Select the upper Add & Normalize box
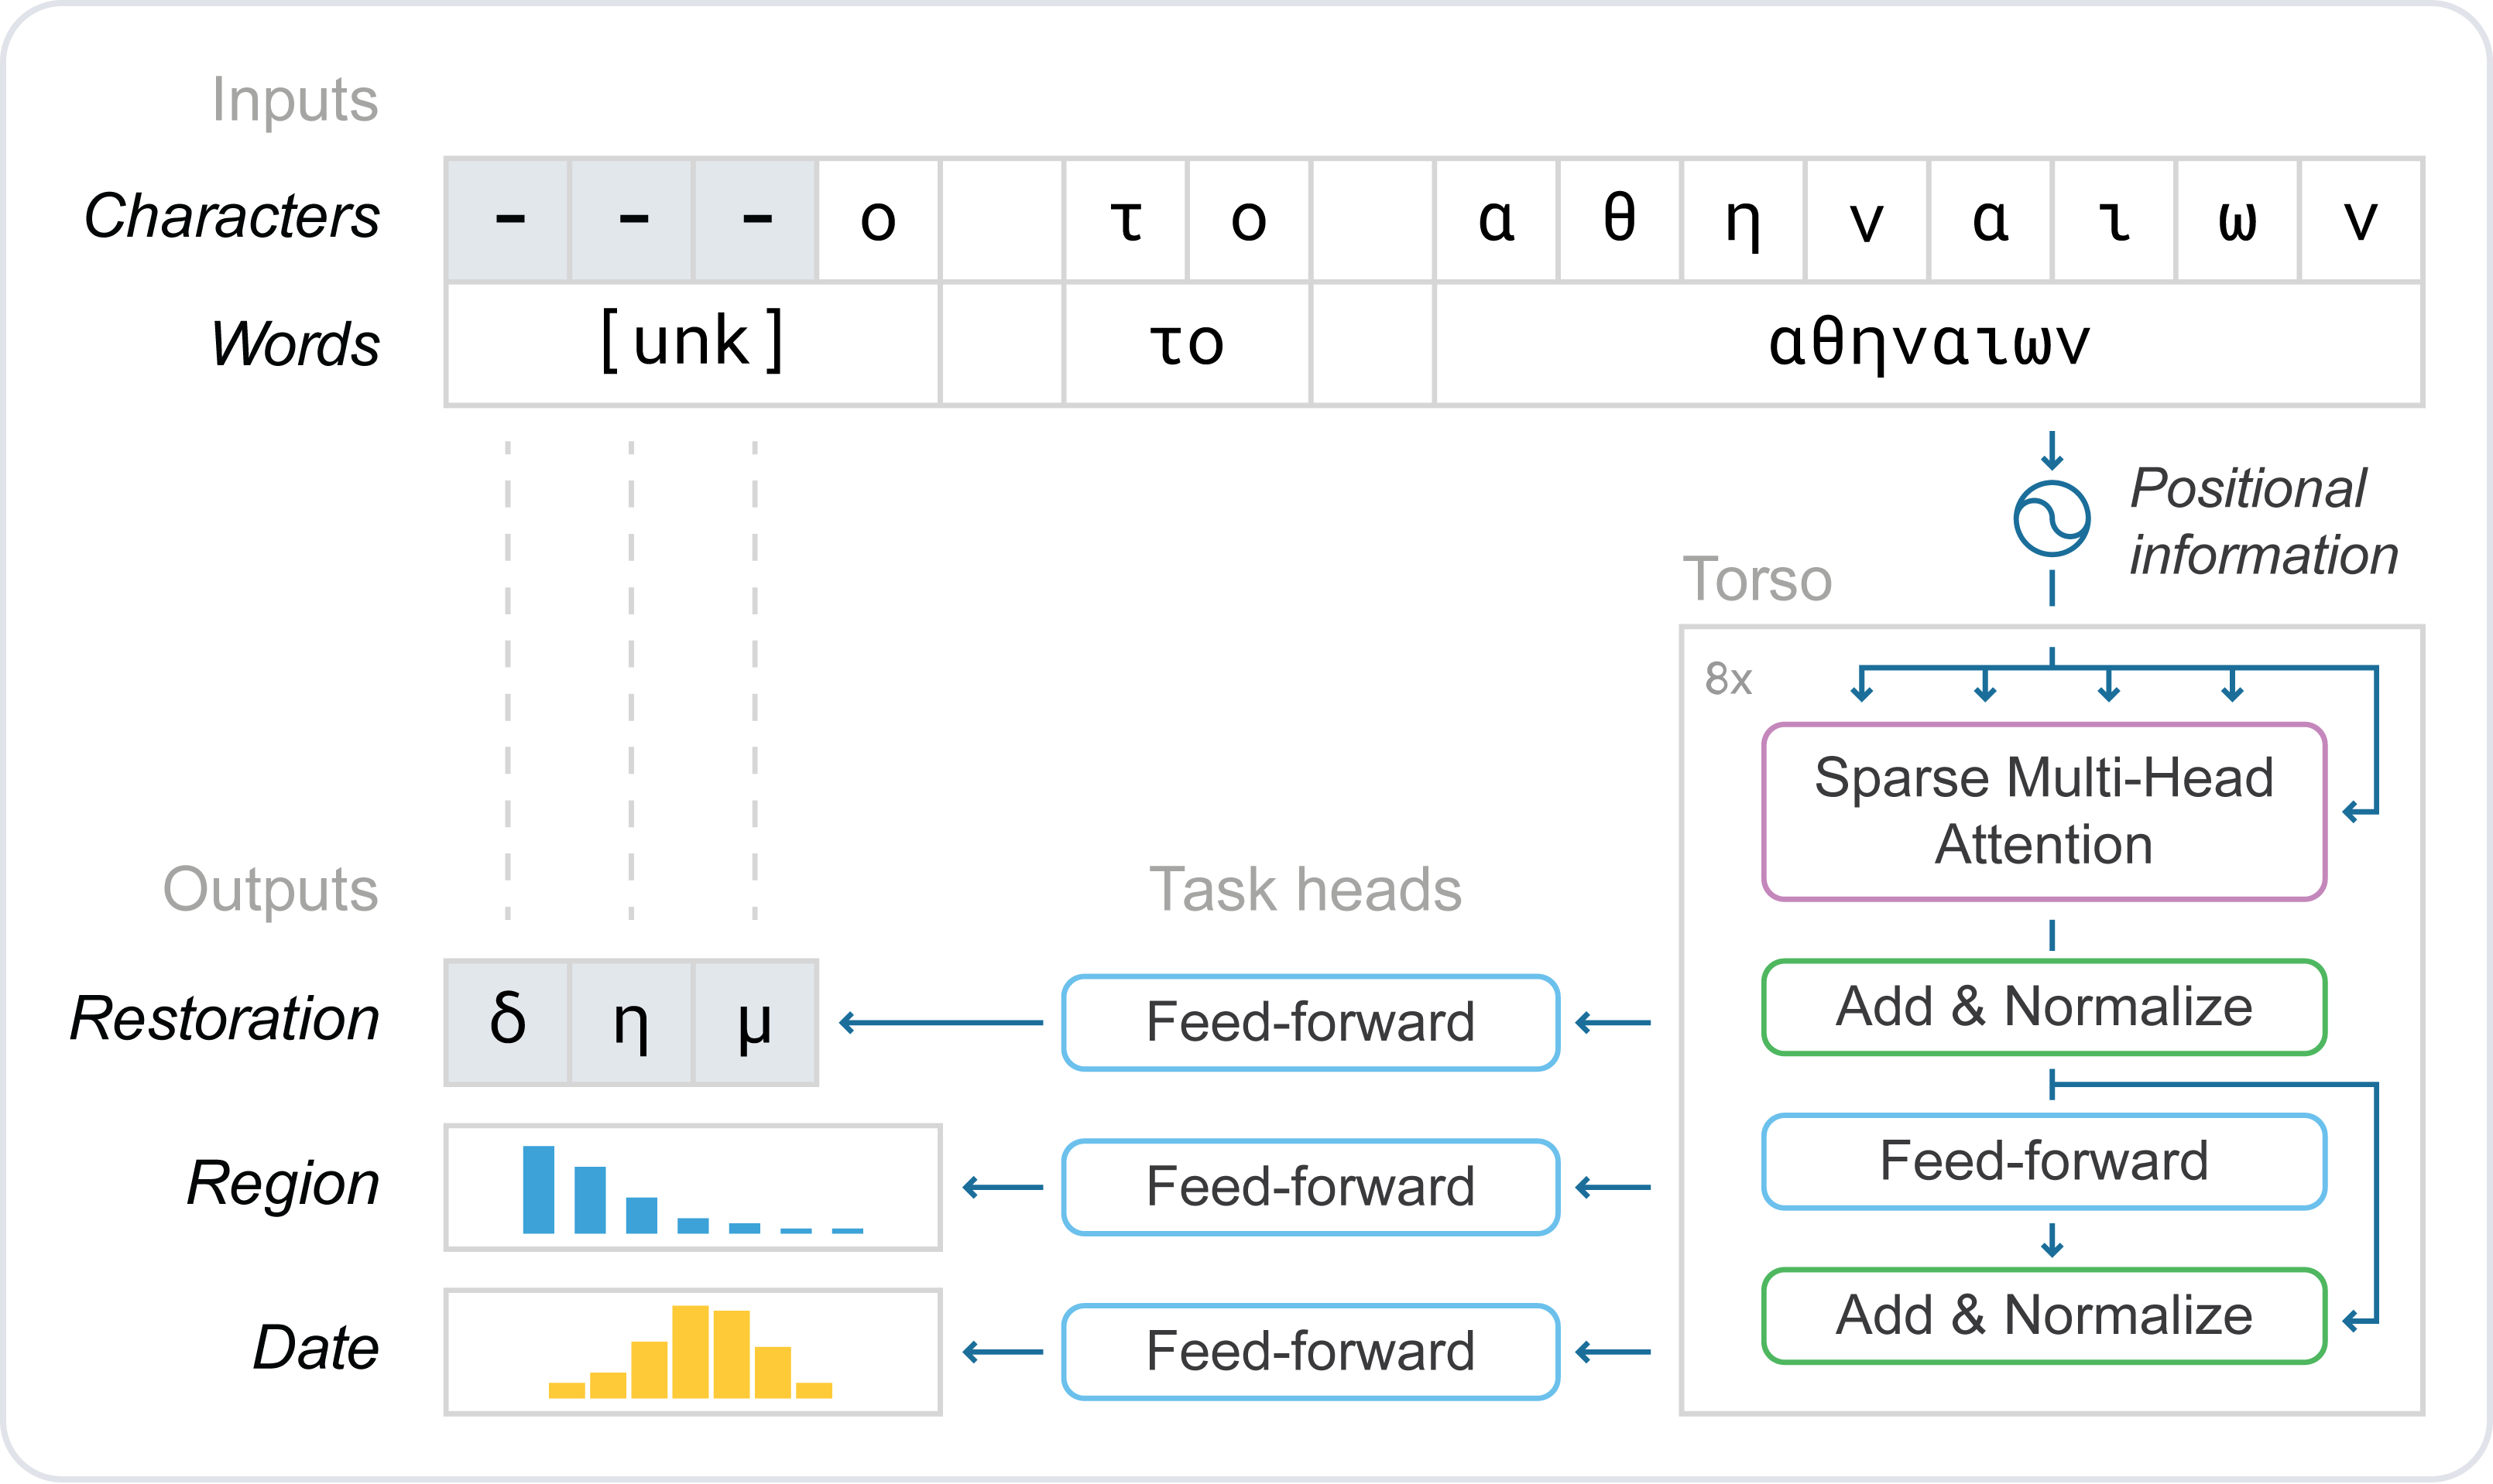The width and height of the screenshot is (2493, 1484). click(x=2044, y=1007)
